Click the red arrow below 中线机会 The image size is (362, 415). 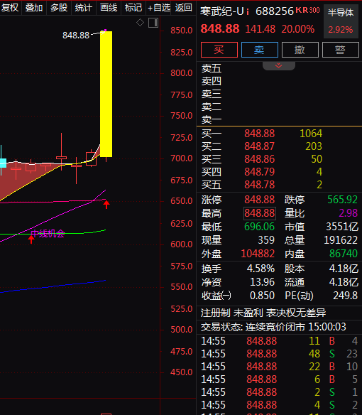click(x=31, y=239)
